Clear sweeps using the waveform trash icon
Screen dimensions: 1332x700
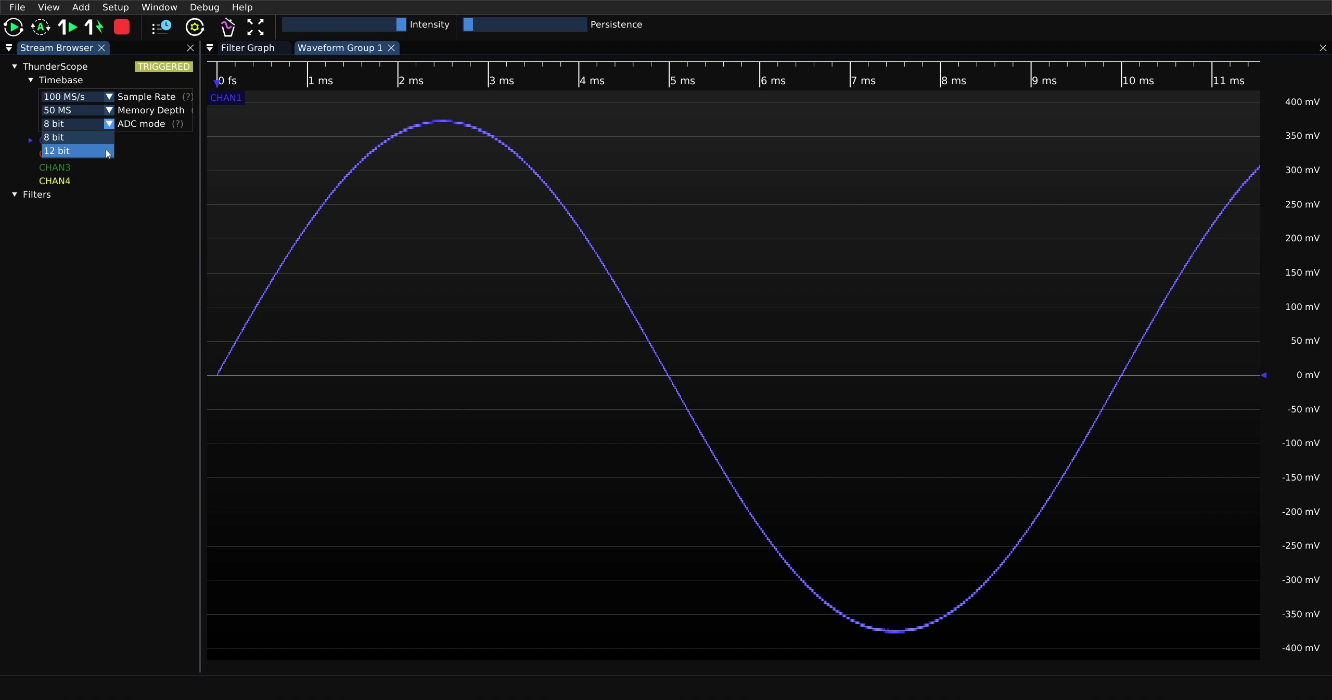click(227, 27)
